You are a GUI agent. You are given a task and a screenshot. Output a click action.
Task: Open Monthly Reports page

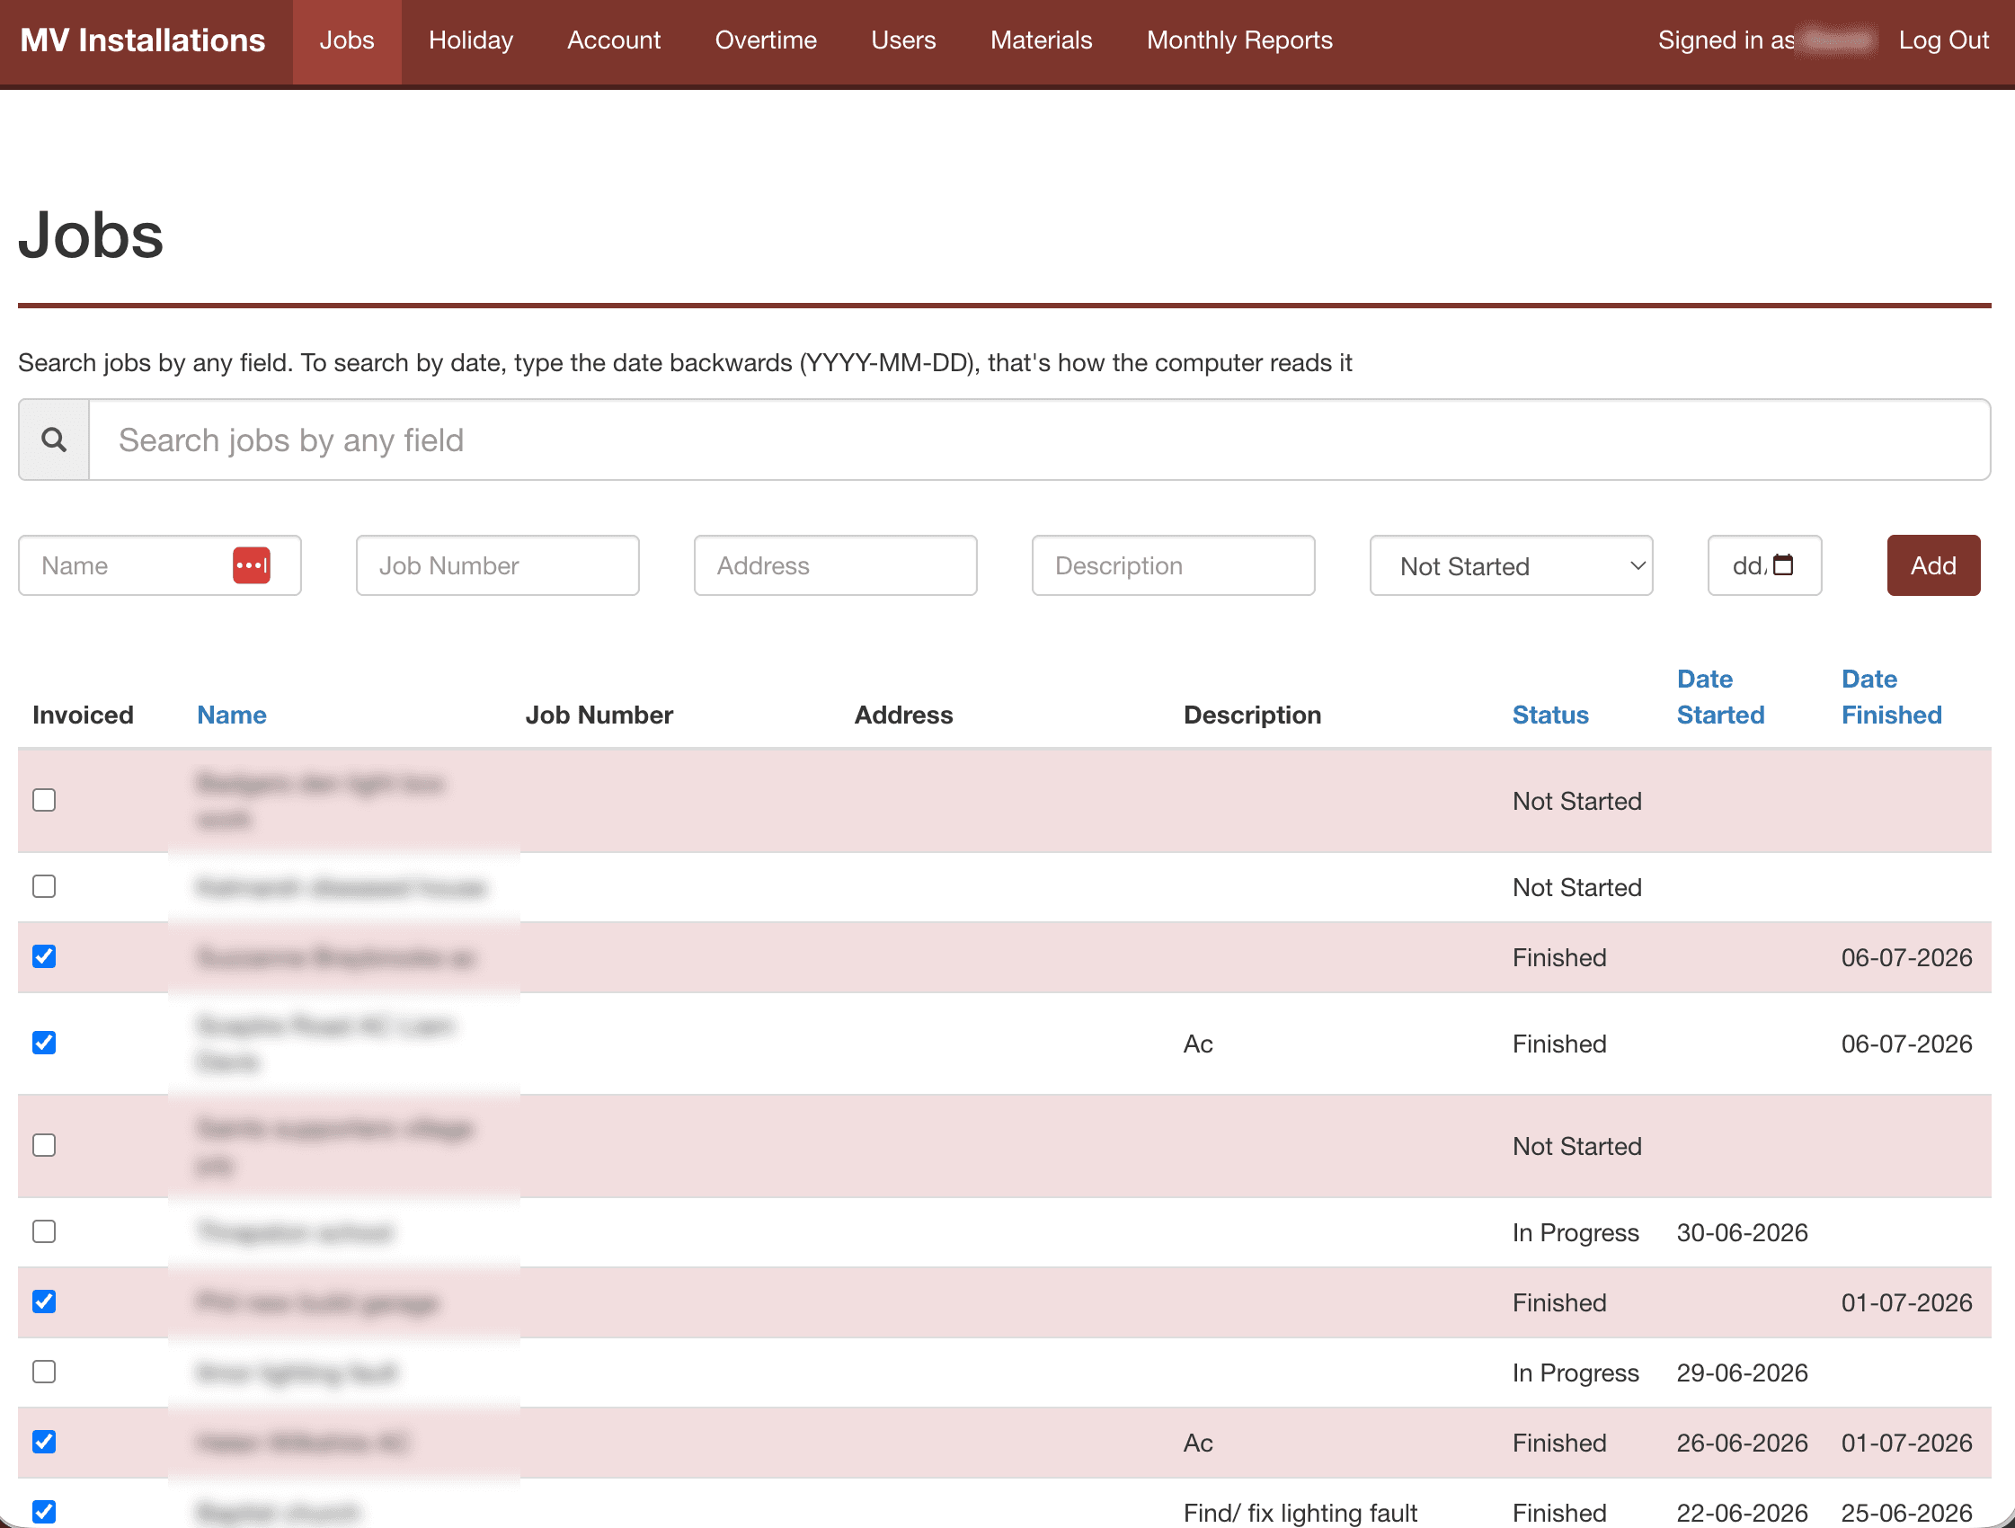(x=1238, y=41)
